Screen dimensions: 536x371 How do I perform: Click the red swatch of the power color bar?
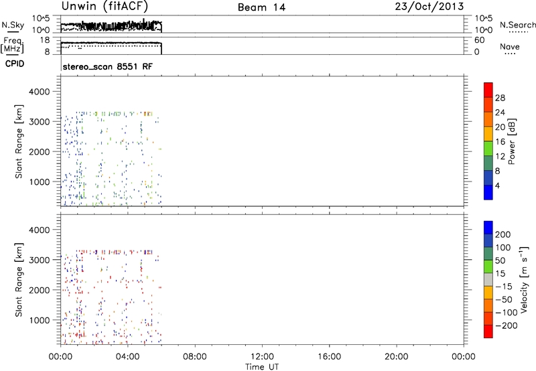click(488, 90)
